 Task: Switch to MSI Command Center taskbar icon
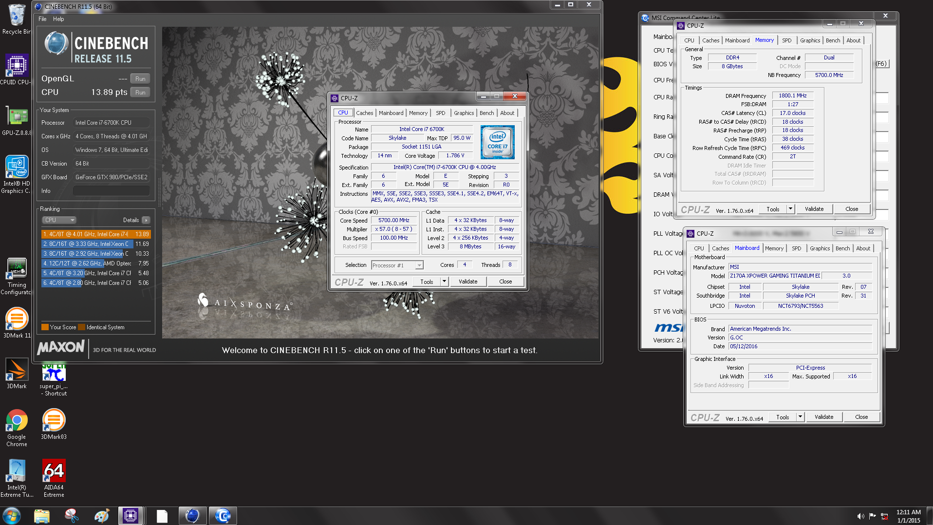223,516
